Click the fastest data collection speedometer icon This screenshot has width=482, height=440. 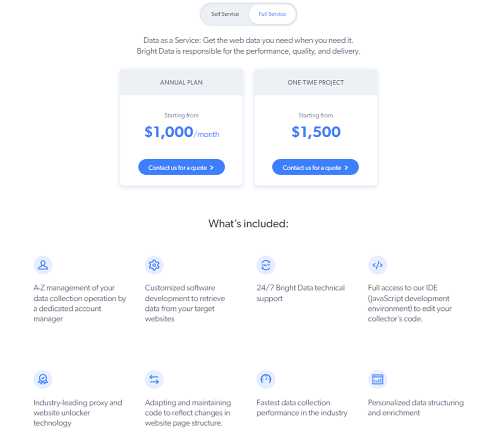click(266, 379)
